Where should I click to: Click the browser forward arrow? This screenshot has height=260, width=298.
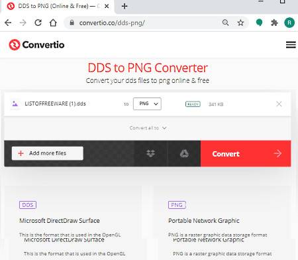pyautogui.click(x=23, y=23)
